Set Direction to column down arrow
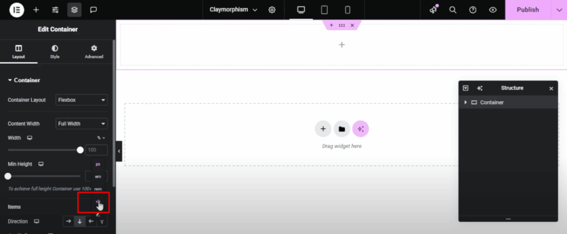The width and height of the screenshot is (567, 234). pos(80,221)
